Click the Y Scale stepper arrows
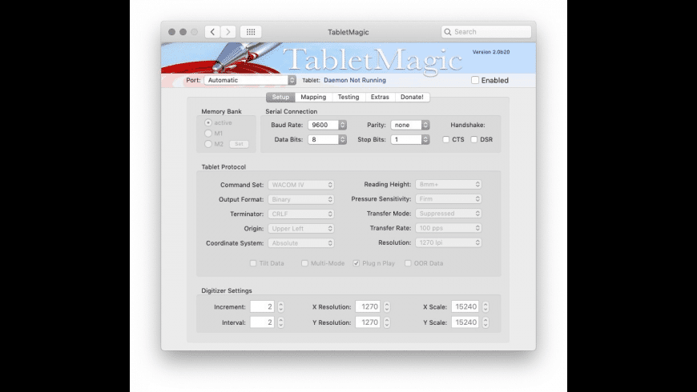 [485, 322]
